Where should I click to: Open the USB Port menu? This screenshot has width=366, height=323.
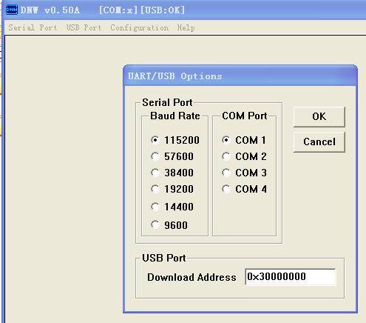coord(84,27)
